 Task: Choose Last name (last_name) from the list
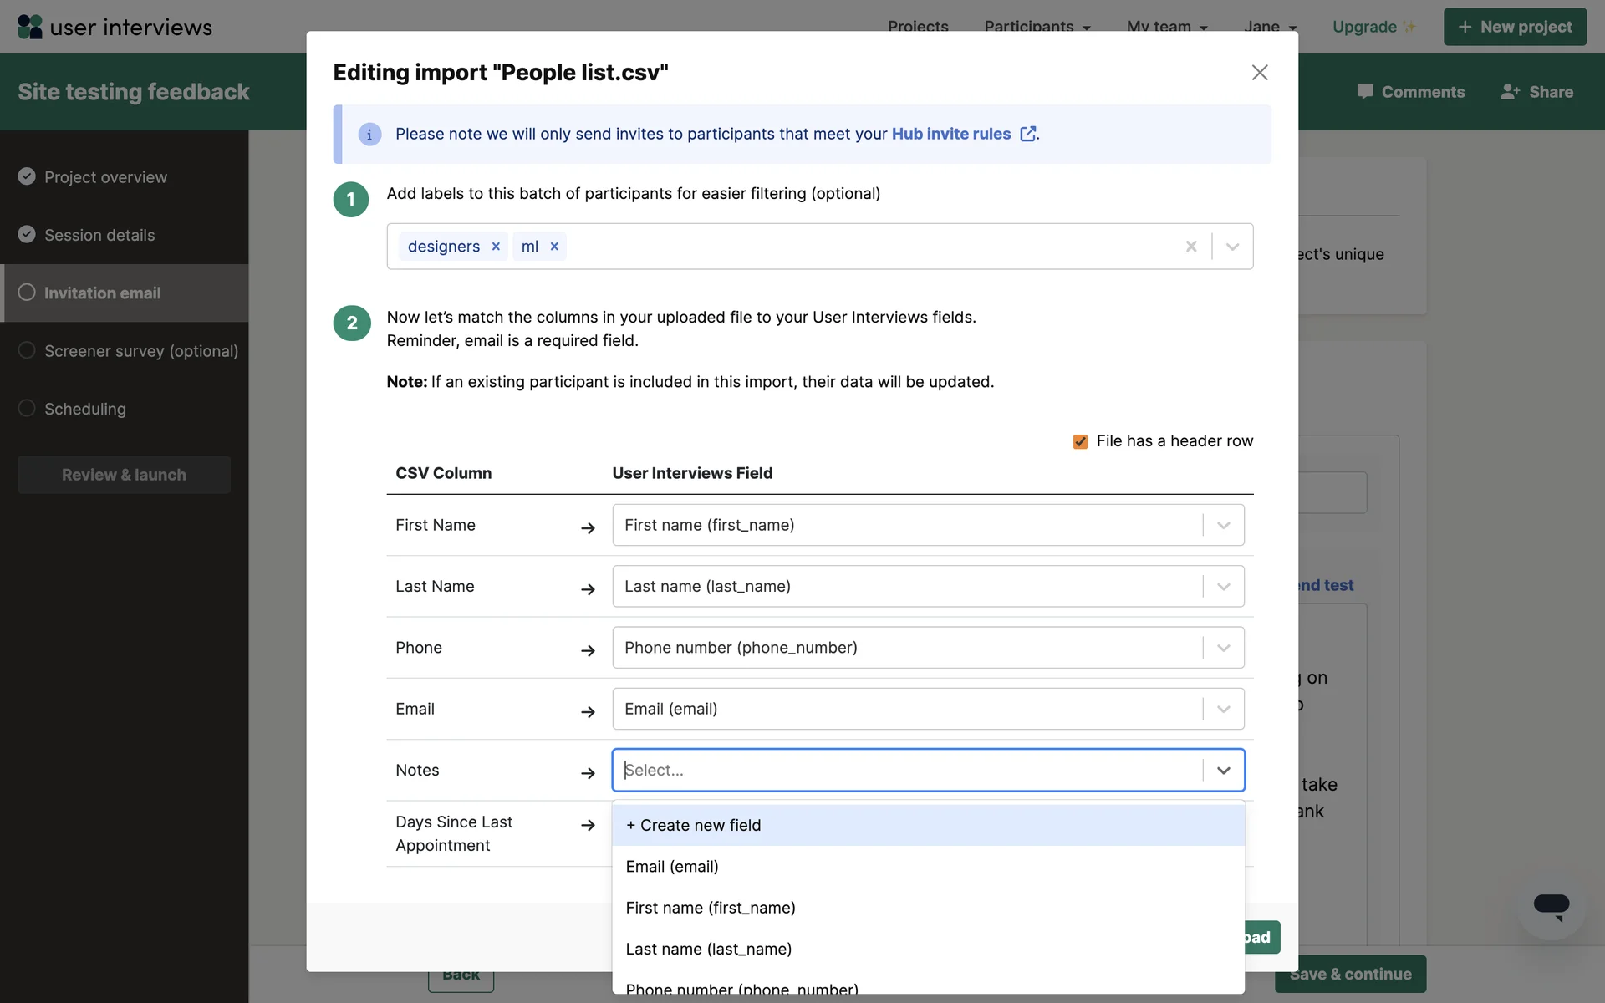pyautogui.click(x=709, y=949)
